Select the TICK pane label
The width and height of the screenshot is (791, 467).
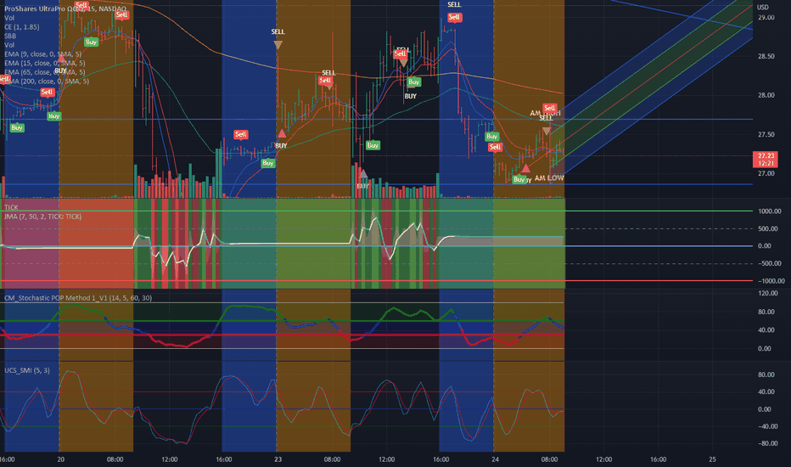(11, 207)
